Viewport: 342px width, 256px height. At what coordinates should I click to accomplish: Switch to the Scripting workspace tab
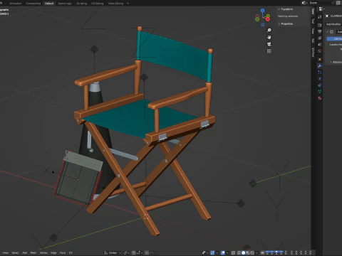(82, 4)
